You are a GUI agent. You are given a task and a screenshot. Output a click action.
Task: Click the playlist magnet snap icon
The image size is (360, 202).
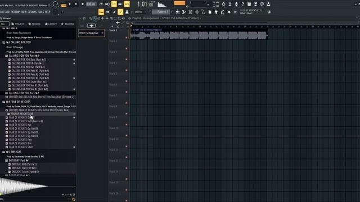click(84, 19)
